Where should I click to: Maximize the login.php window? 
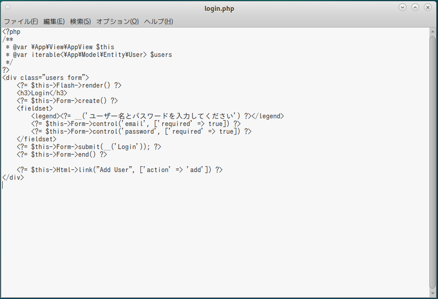coord(415,8)
